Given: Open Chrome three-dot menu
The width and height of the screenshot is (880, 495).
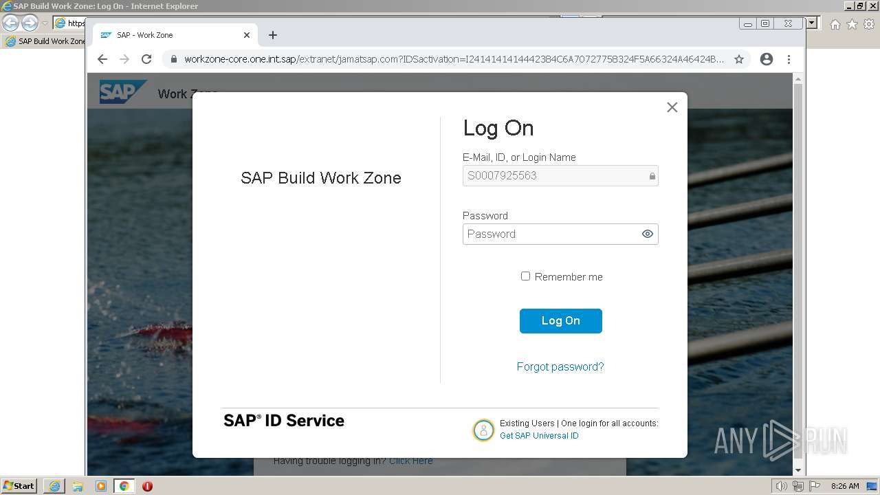Looking at the screenshot, I should tap(789, 59).
